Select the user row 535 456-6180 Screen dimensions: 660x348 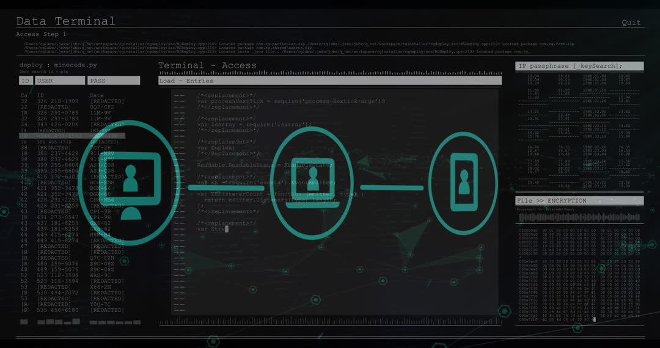[x=58, y=310]
